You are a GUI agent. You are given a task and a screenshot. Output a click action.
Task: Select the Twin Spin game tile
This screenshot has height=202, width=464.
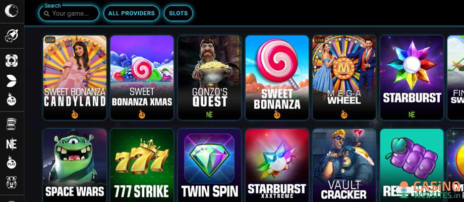(209, 165)
